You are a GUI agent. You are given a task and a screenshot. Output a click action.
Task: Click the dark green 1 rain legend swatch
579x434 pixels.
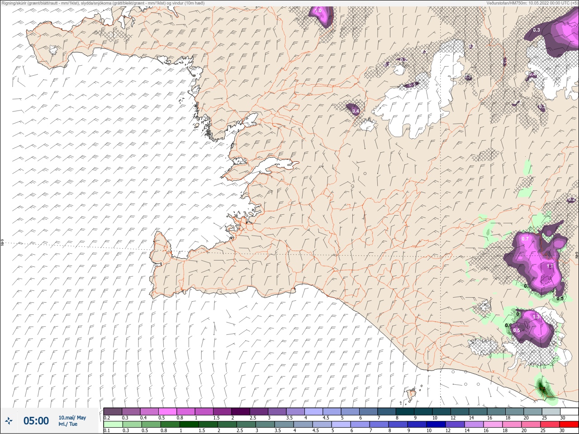pyautogui.click(x=189, y=424)
